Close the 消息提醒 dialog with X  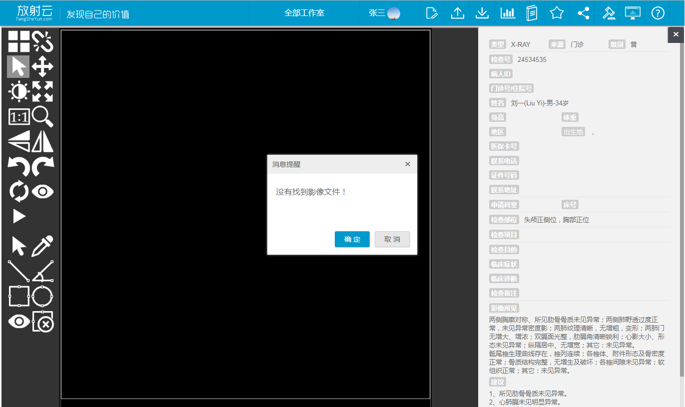pyautogui.click(x=407, y=164)
